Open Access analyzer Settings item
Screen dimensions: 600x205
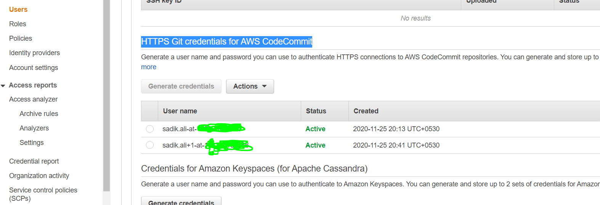coord(32,143)
